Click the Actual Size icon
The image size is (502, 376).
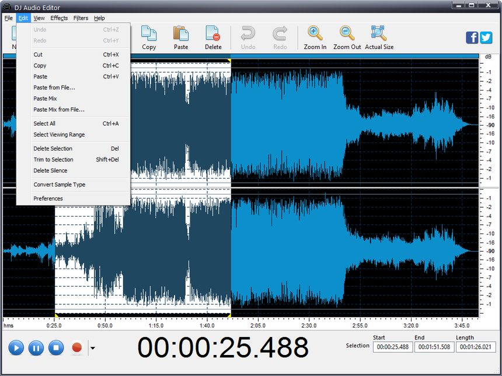pos(379,33)
